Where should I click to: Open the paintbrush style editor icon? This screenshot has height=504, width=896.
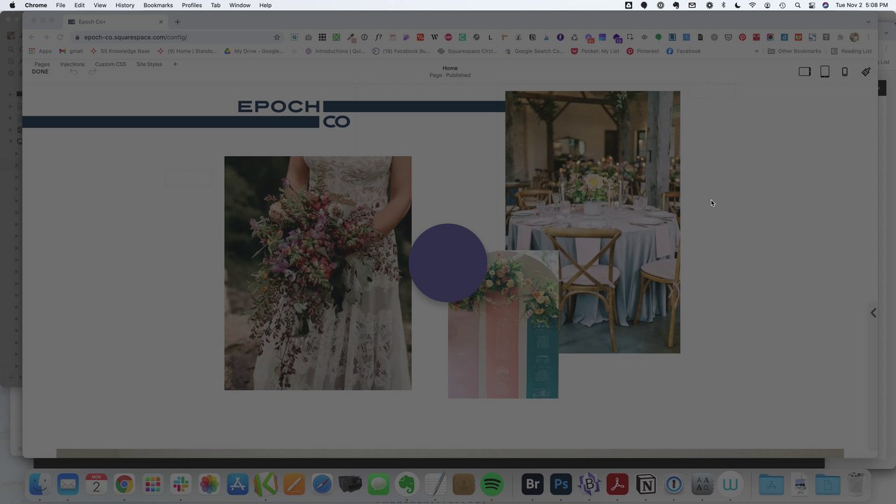pyautogui.click(x=866, y=71)
